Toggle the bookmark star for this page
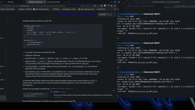This screenshot has width=195, height=110. (82, 6)
